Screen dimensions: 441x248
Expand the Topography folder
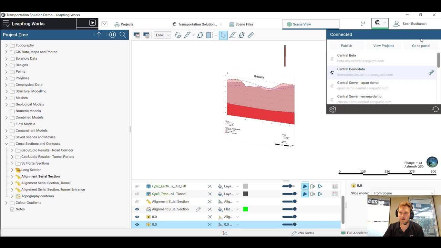(x=6, y=45)
